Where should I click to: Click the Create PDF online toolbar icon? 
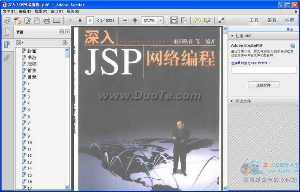8,20
